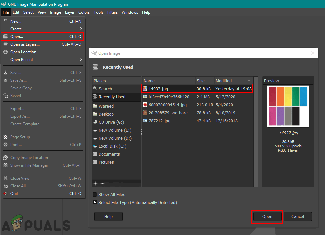
Task: Click the Search magnifier icon in Places
Action: 95,89
